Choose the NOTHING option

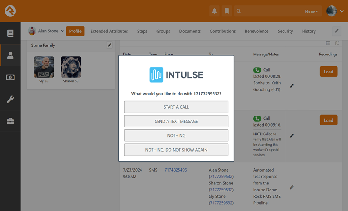click(176, 136)
